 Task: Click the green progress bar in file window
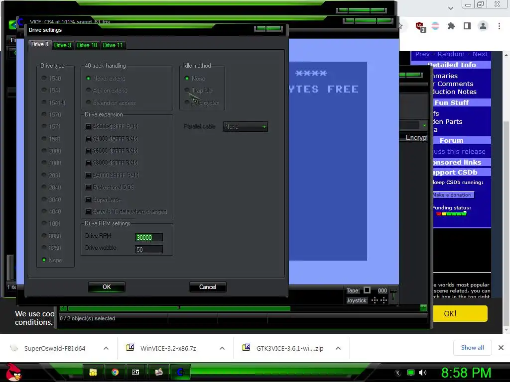179,308
